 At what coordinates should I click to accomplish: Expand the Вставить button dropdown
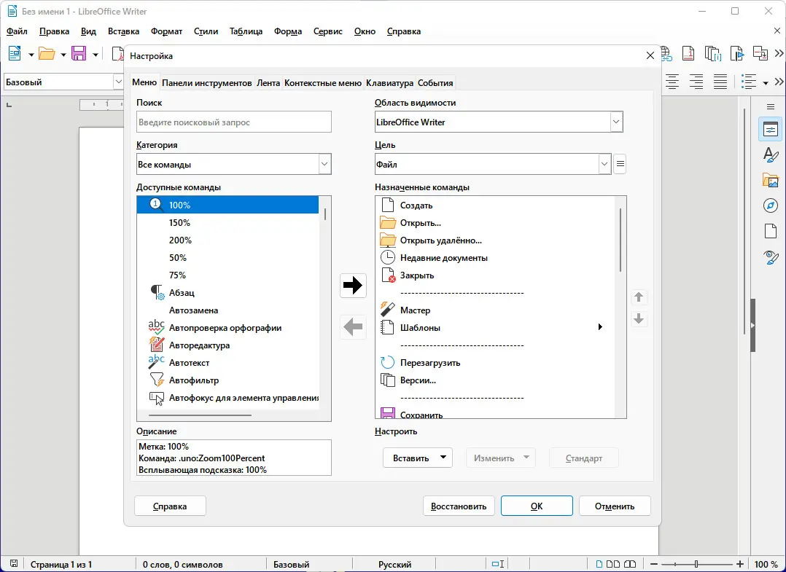[443, 458]
